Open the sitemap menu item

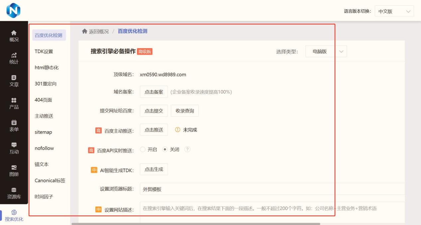click(x=43, y=132)
